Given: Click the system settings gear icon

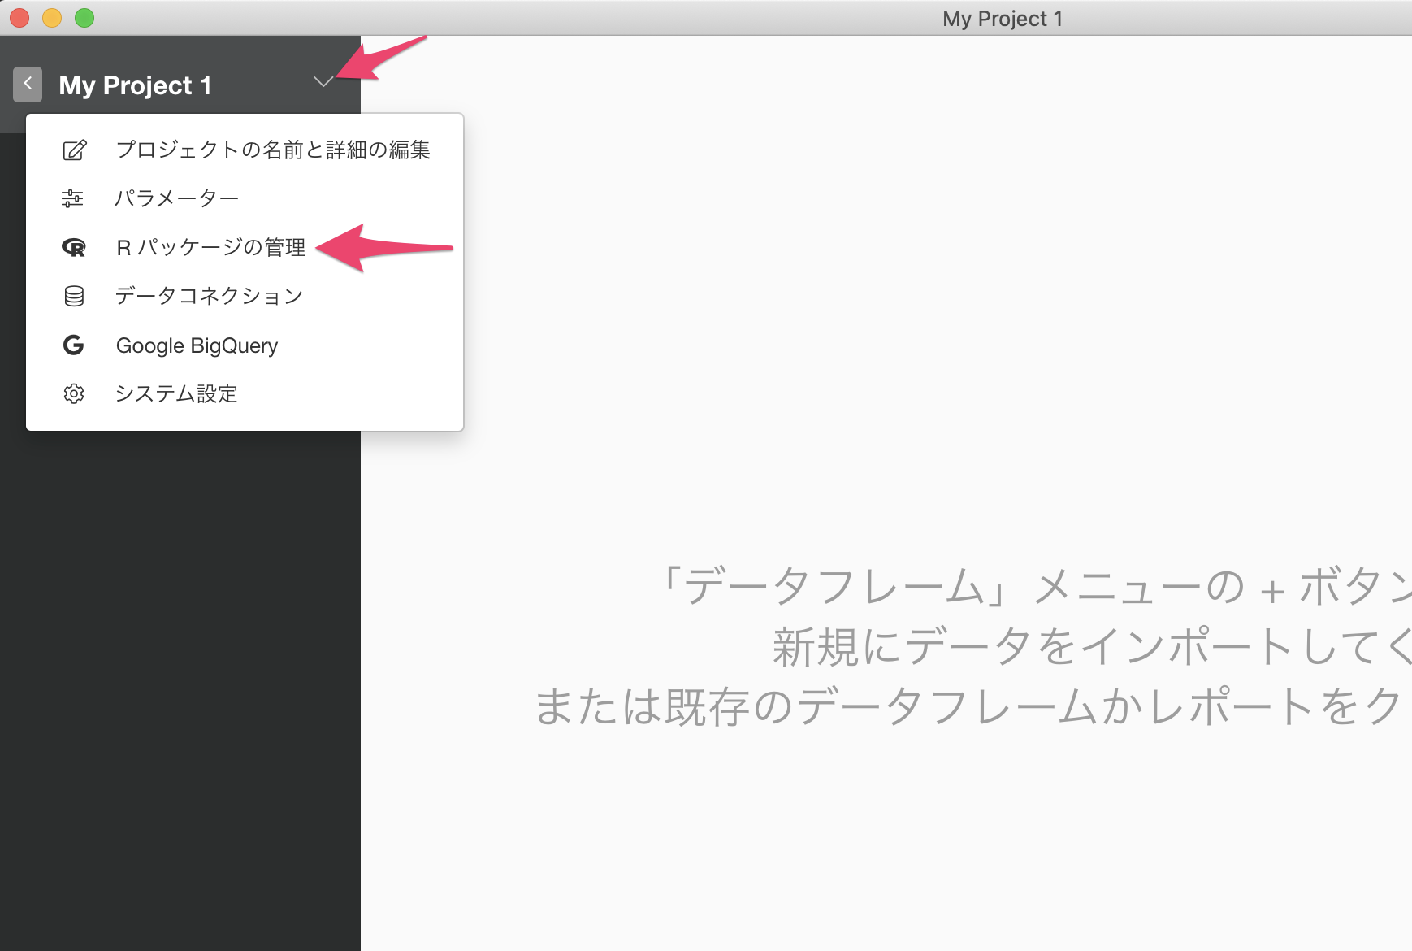Looking at the screenshot, I should [74, 393].
